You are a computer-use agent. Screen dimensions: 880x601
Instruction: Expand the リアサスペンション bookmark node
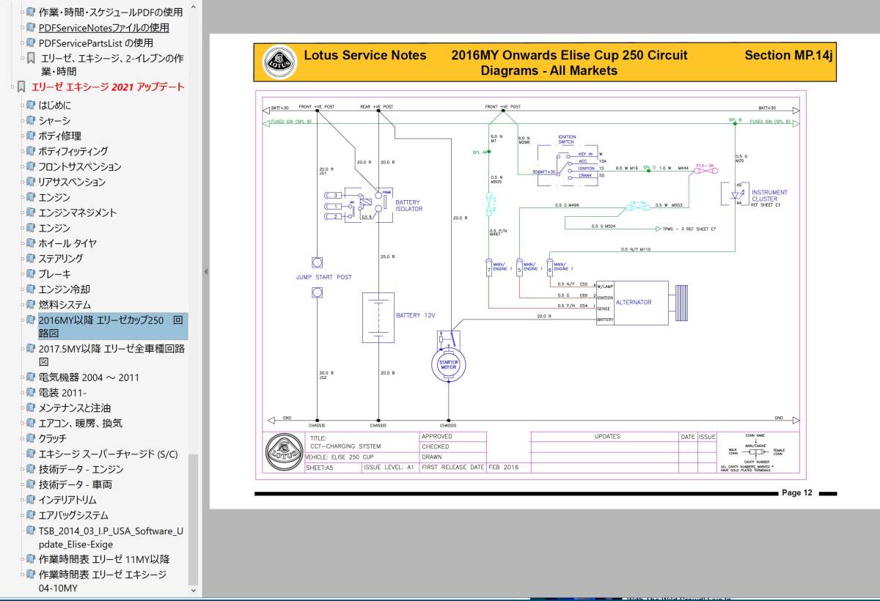22,182
